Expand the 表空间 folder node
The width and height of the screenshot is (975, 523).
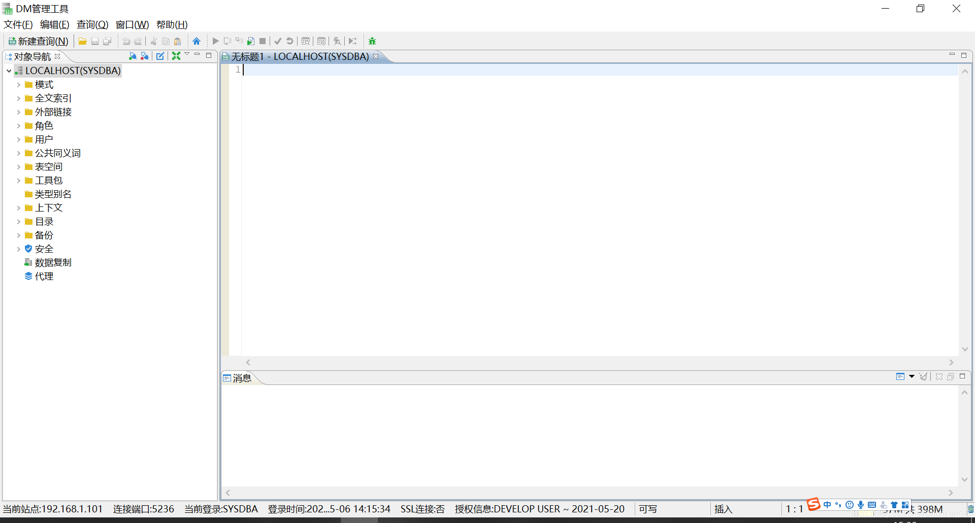coord(19,167)
